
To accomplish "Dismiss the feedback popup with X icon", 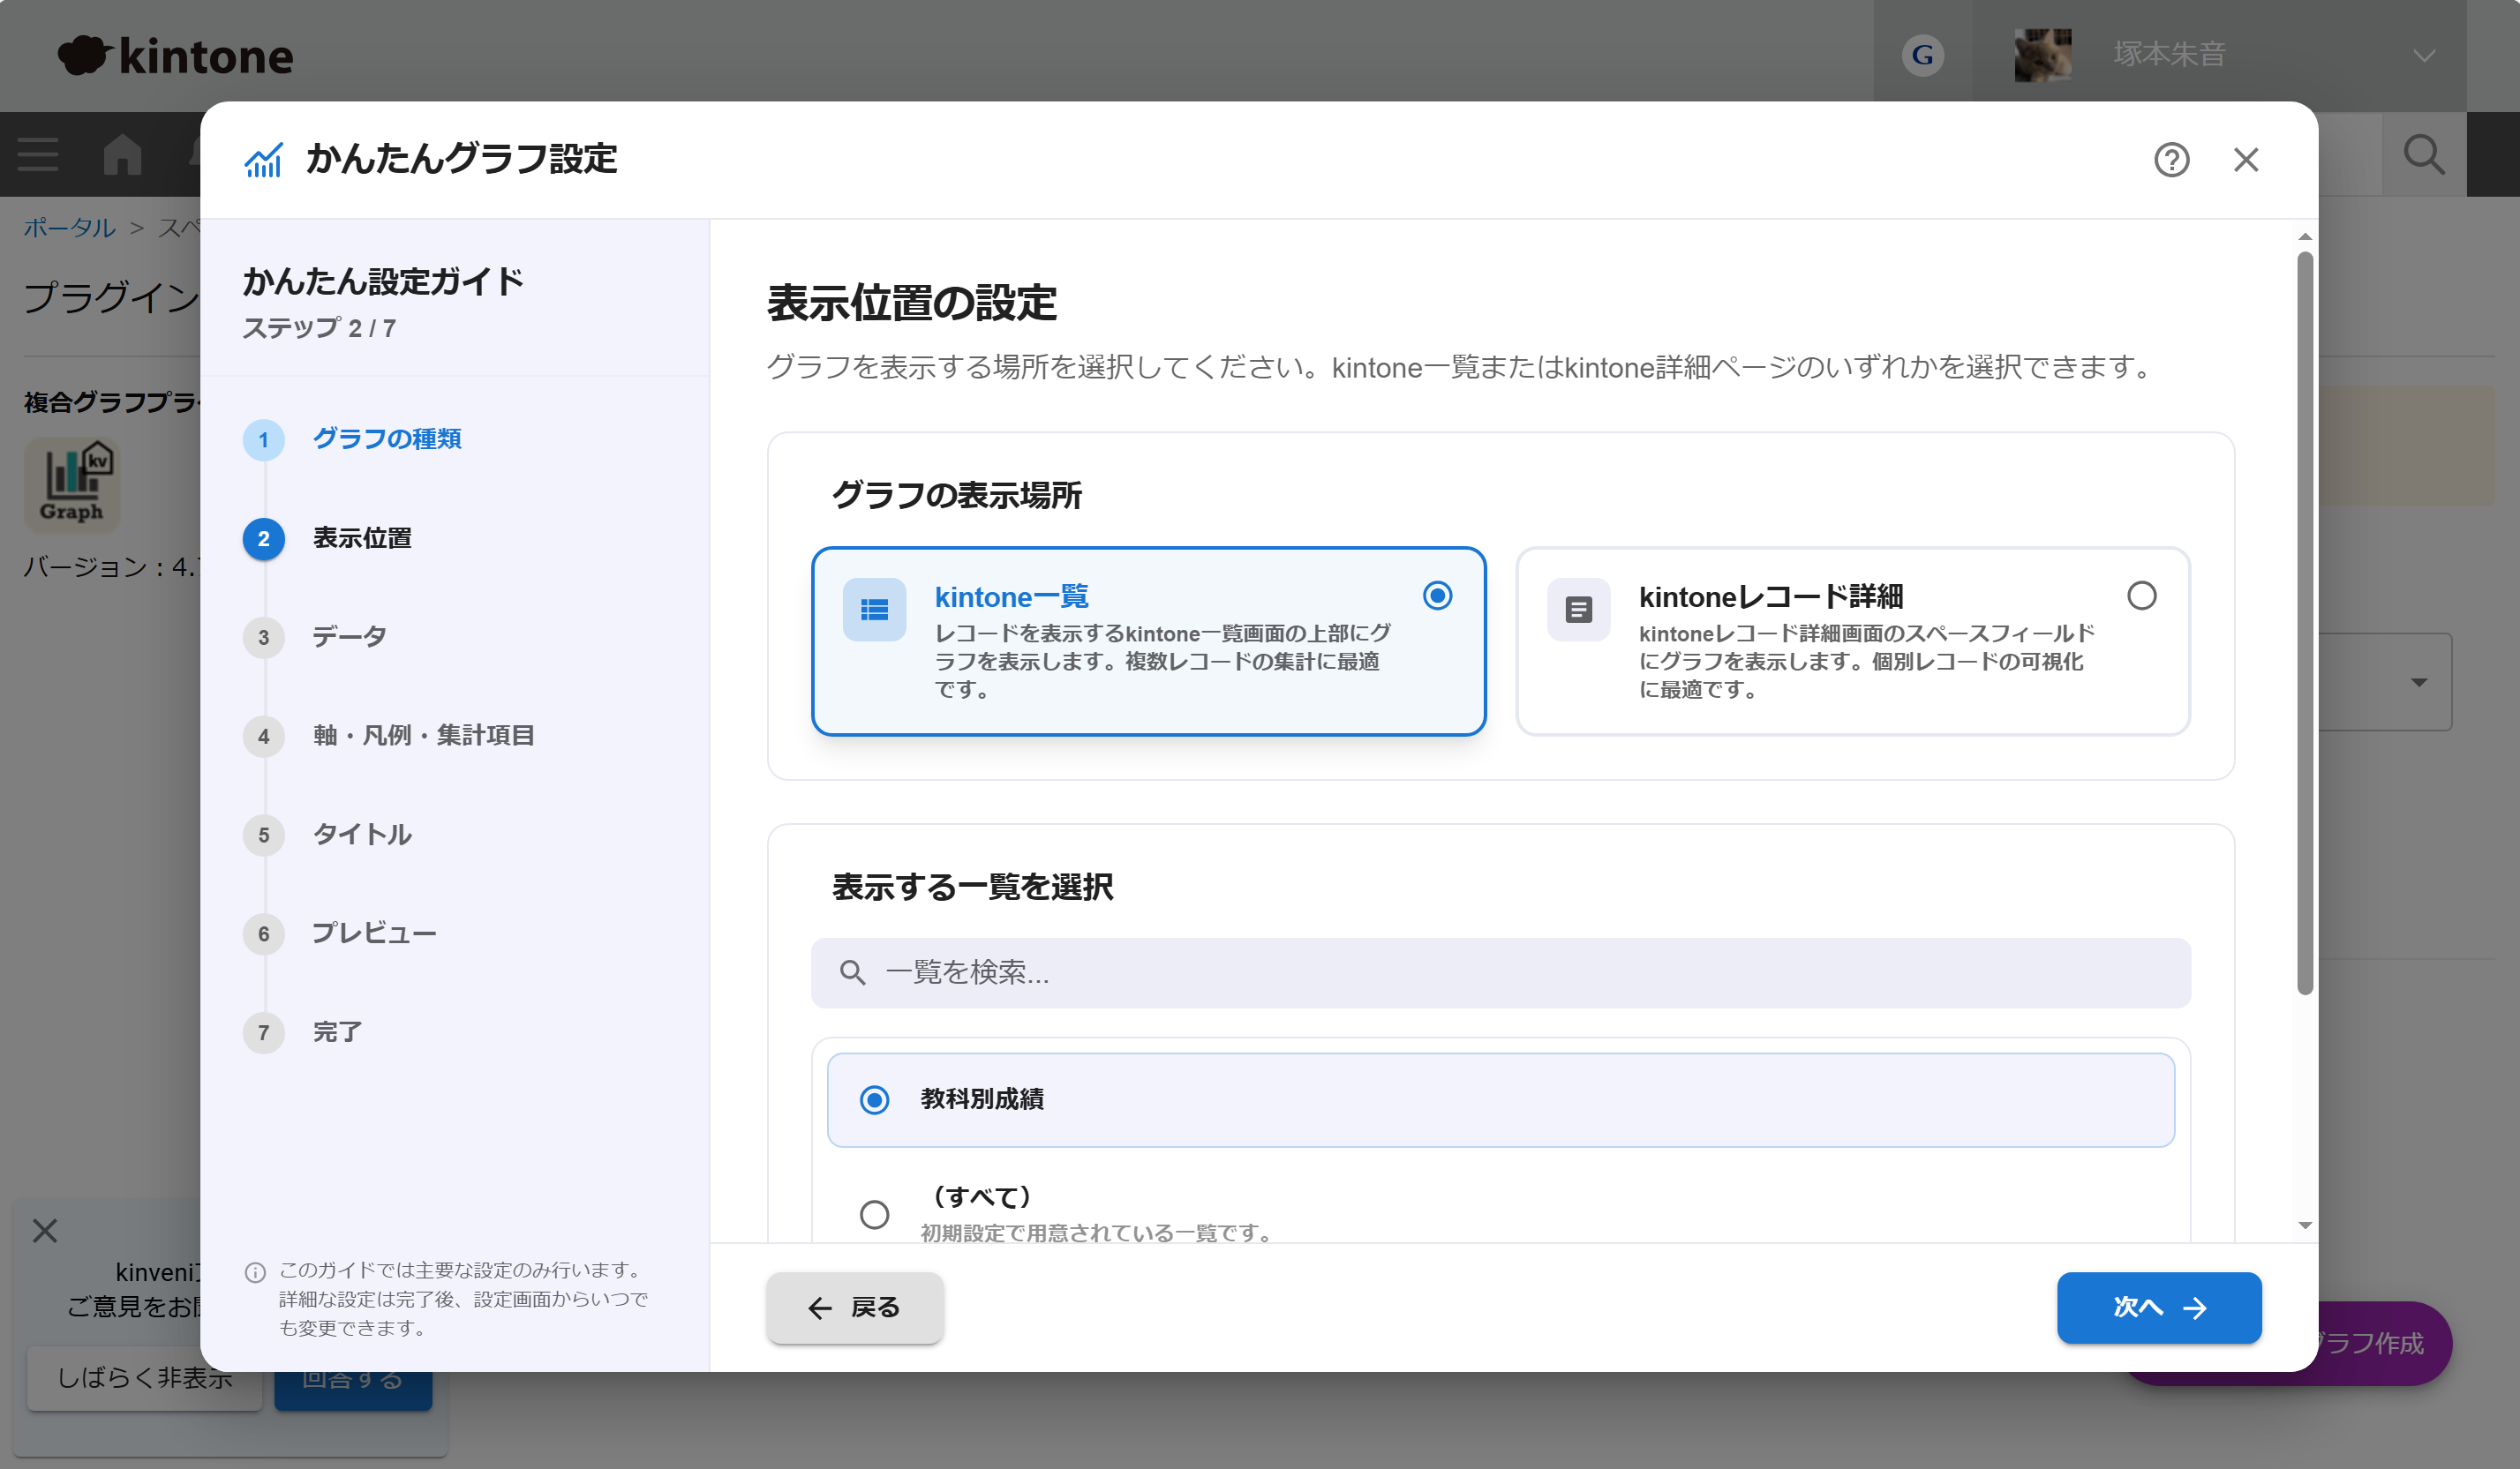I will tap(45, 1230).
